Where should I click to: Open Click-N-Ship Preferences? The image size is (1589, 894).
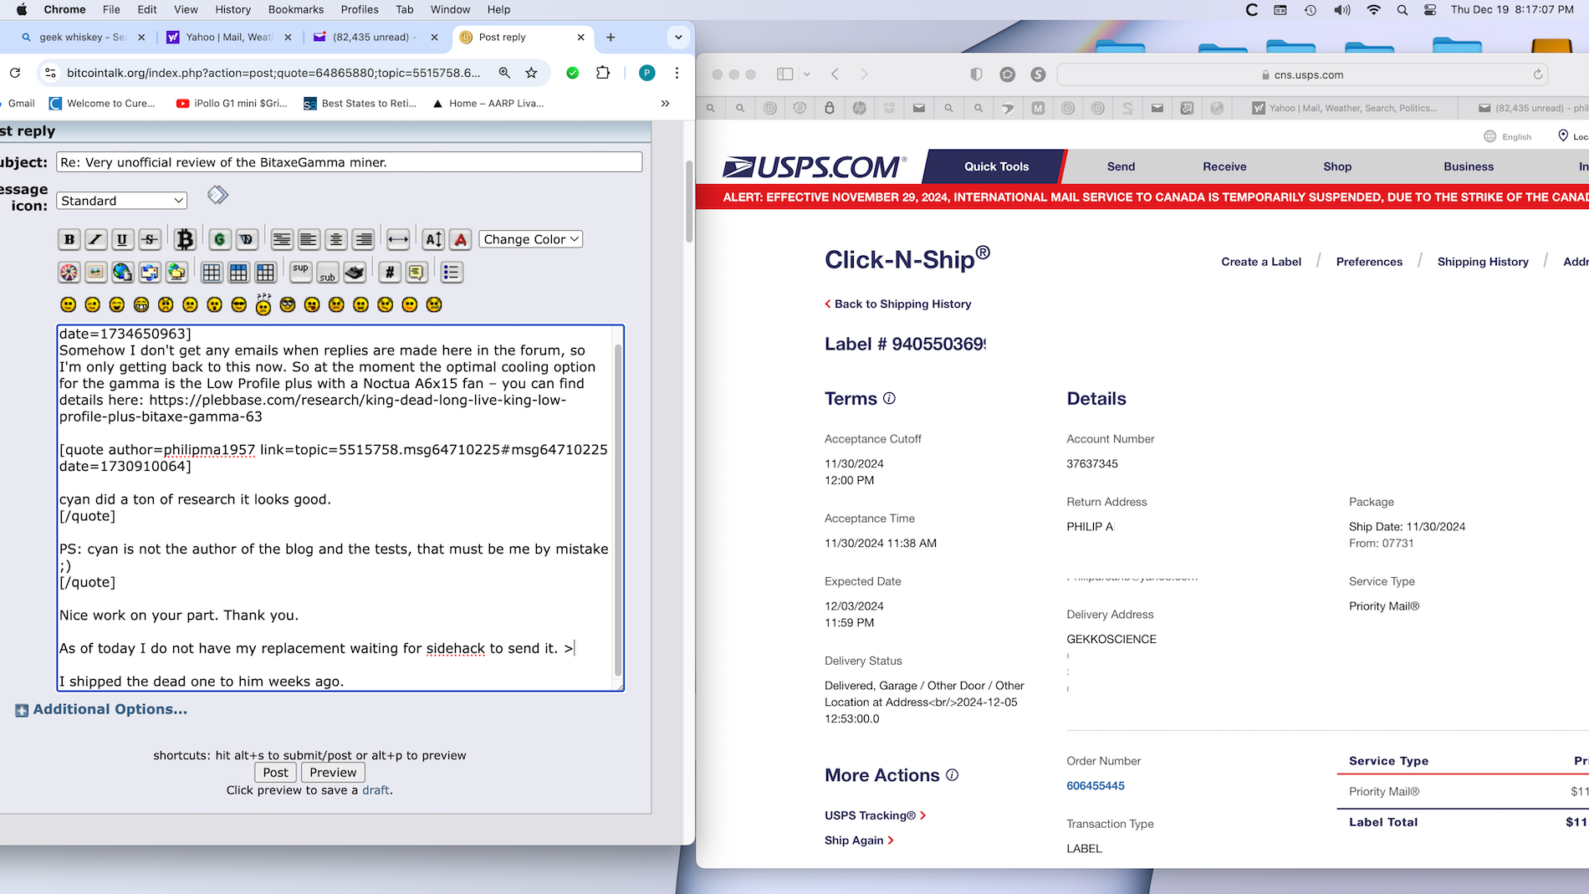point(1369,262)
